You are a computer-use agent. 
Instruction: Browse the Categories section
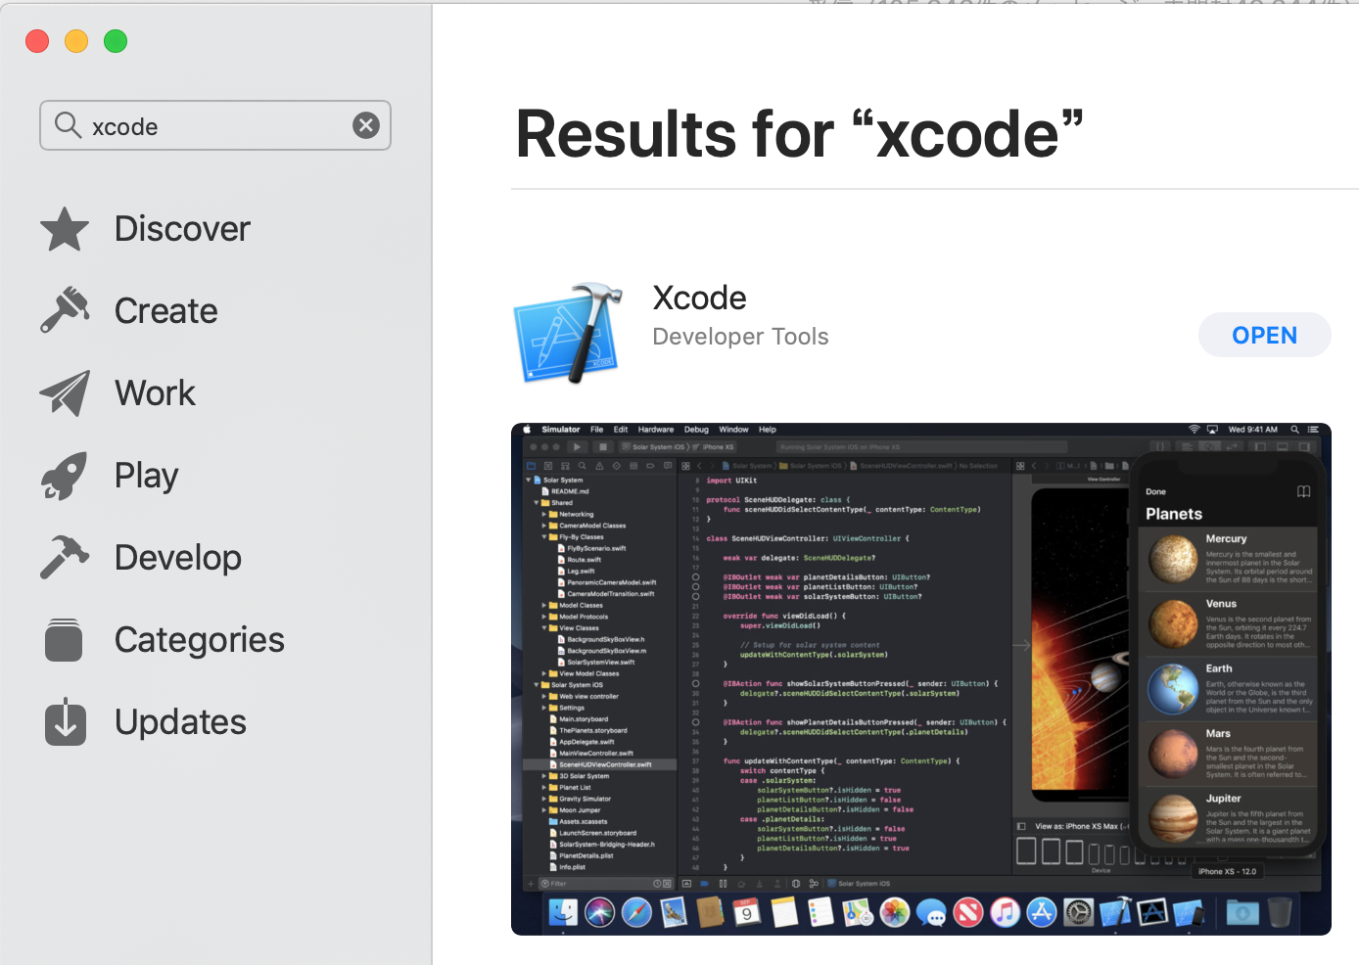coord(163,640)
